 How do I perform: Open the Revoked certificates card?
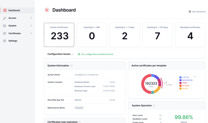point(190,35)
